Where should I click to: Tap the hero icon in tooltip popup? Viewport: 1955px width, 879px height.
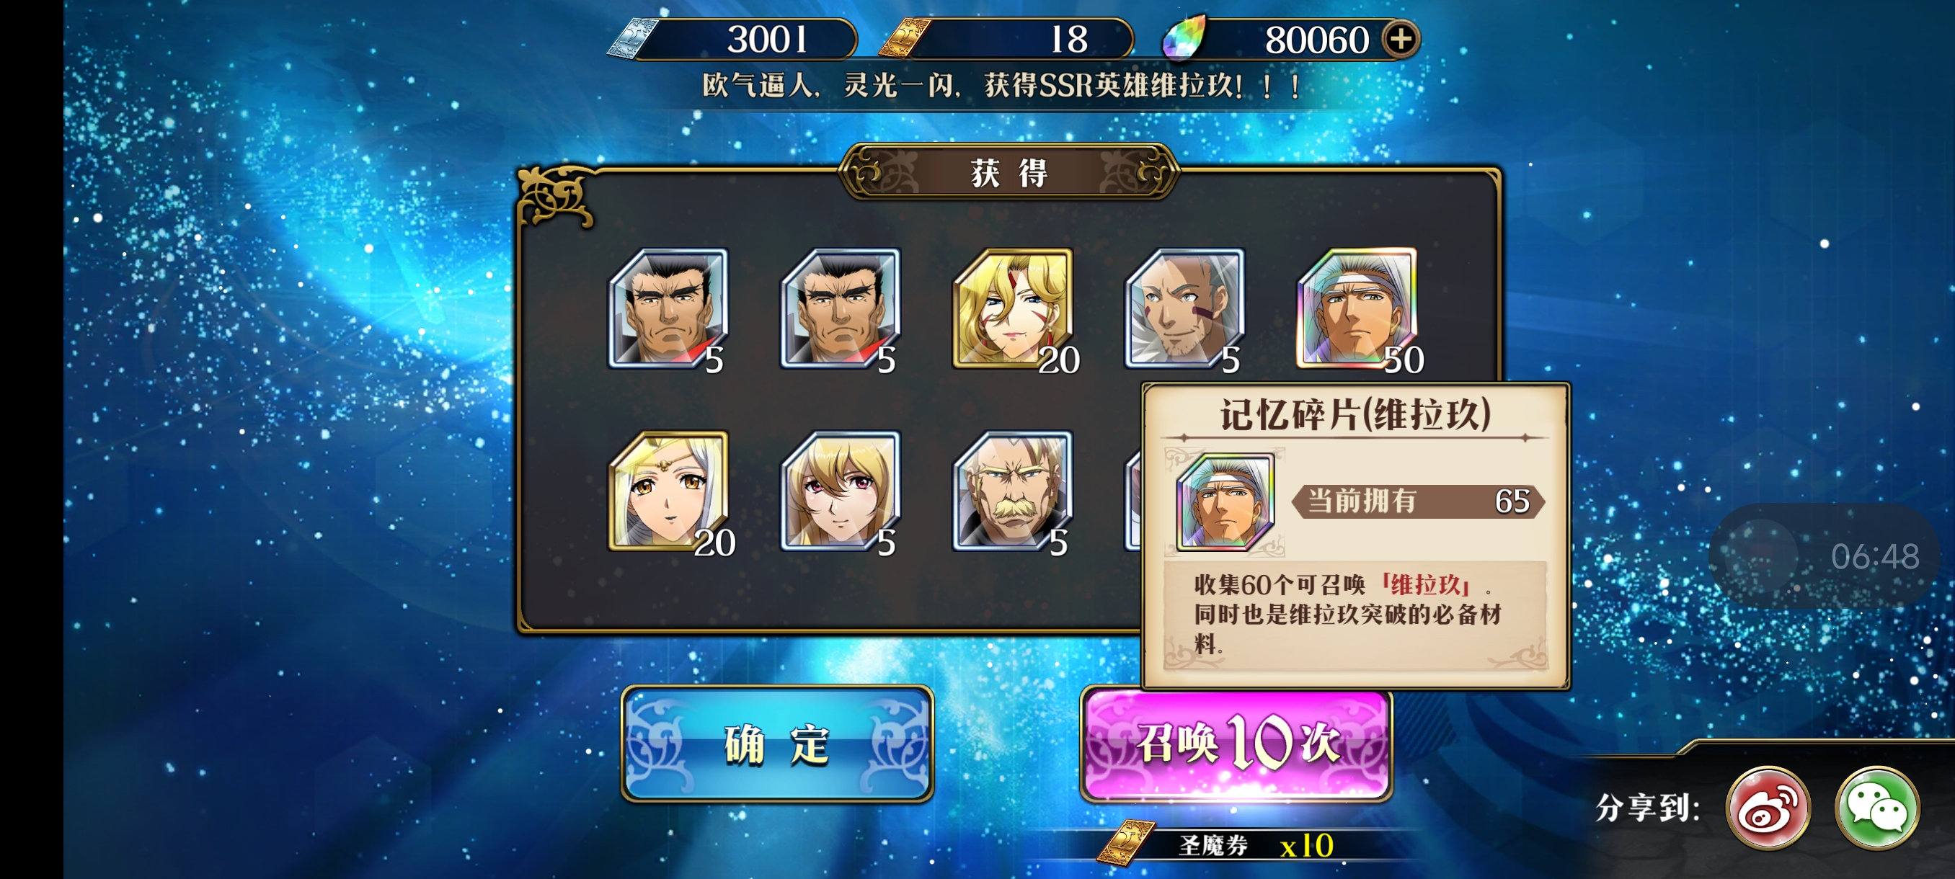pyautogui.click(x=1225, y=501)
